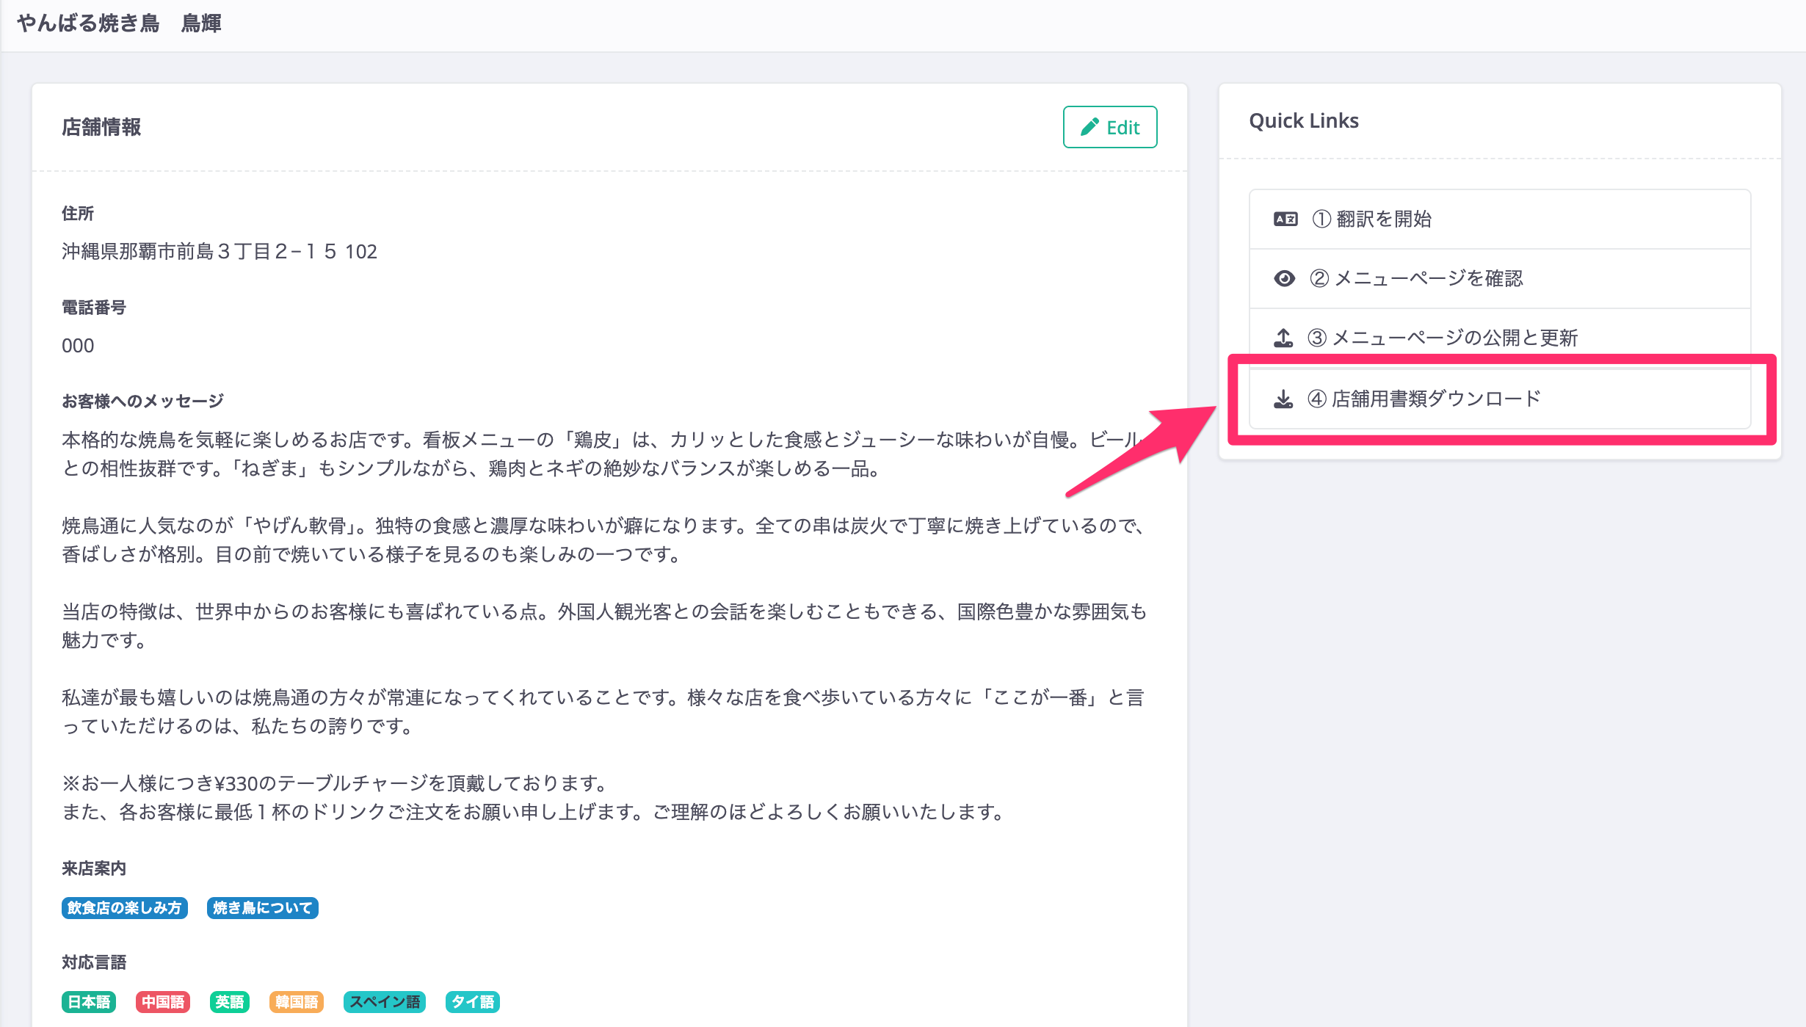Click the 中国語 language badge
The height and width of the screenshot is (1027, 1806).
(163, 1002)
